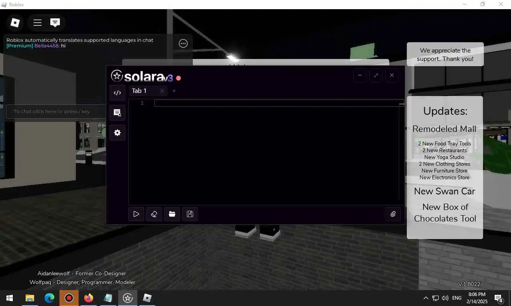511x306 pixels.
Task: Open the red recorder app on taskbar
Action: pyautogui.click(x=69, y=298)
